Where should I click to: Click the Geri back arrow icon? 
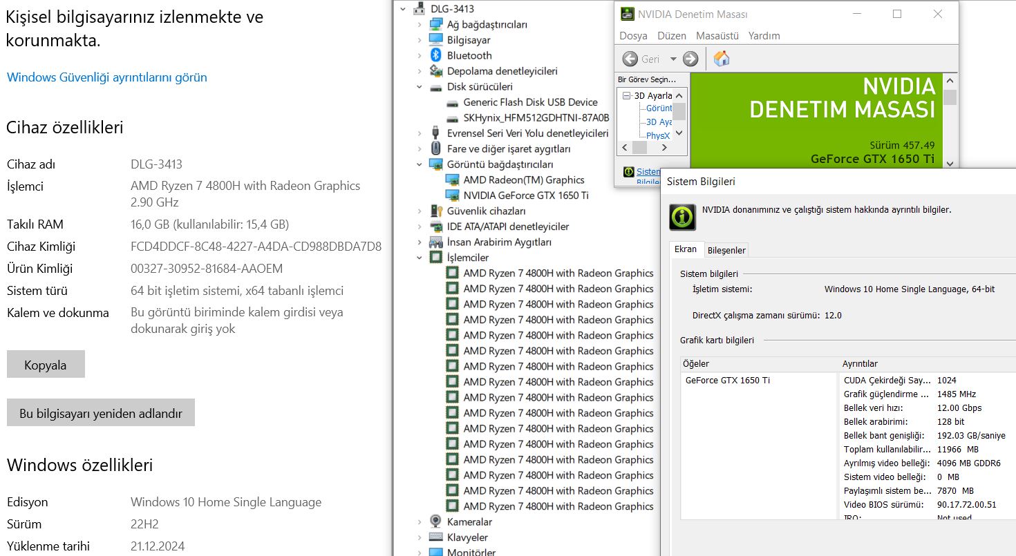(x=630, y=59)
